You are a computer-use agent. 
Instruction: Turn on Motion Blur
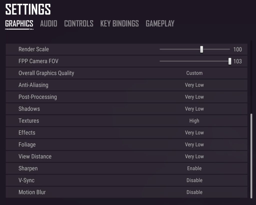click(x=194, y=192)
